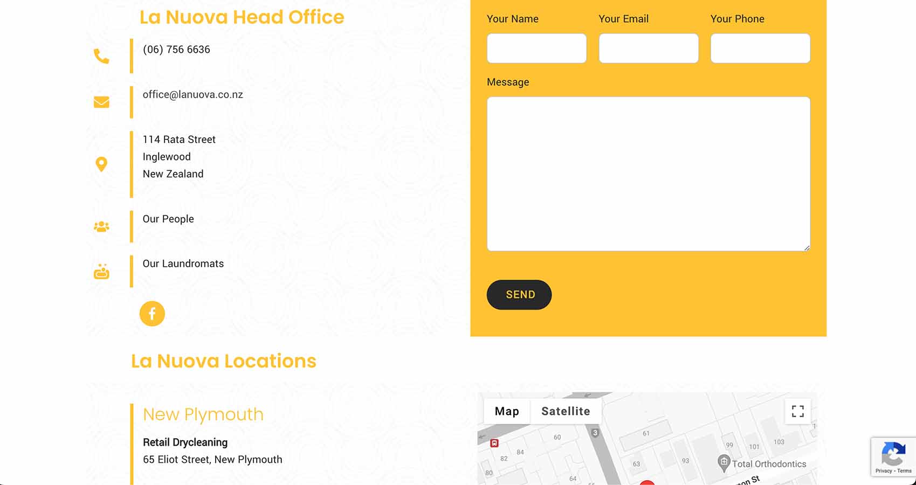Click the (06) 756 6636 phone number

[176, 49]
